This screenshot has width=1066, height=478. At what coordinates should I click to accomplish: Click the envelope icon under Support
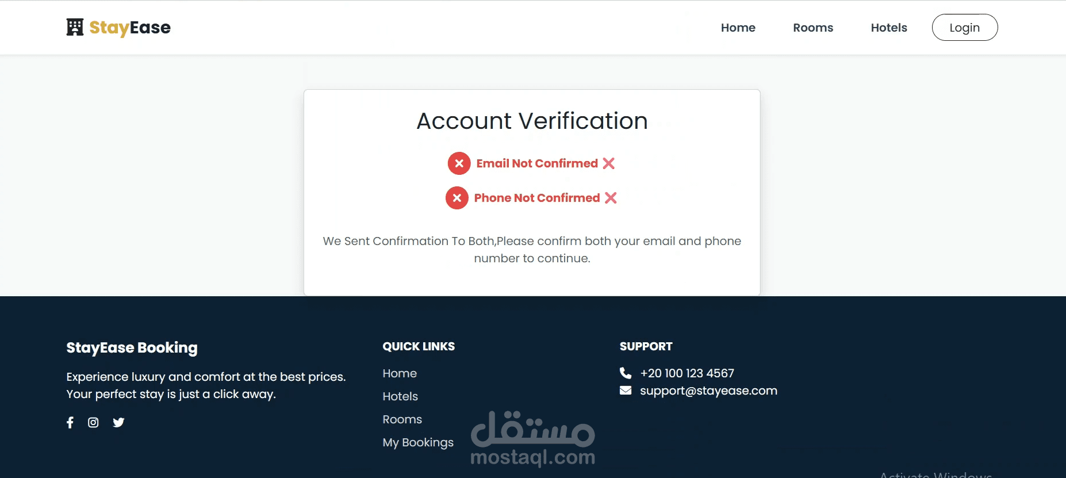tap(626, 391)
